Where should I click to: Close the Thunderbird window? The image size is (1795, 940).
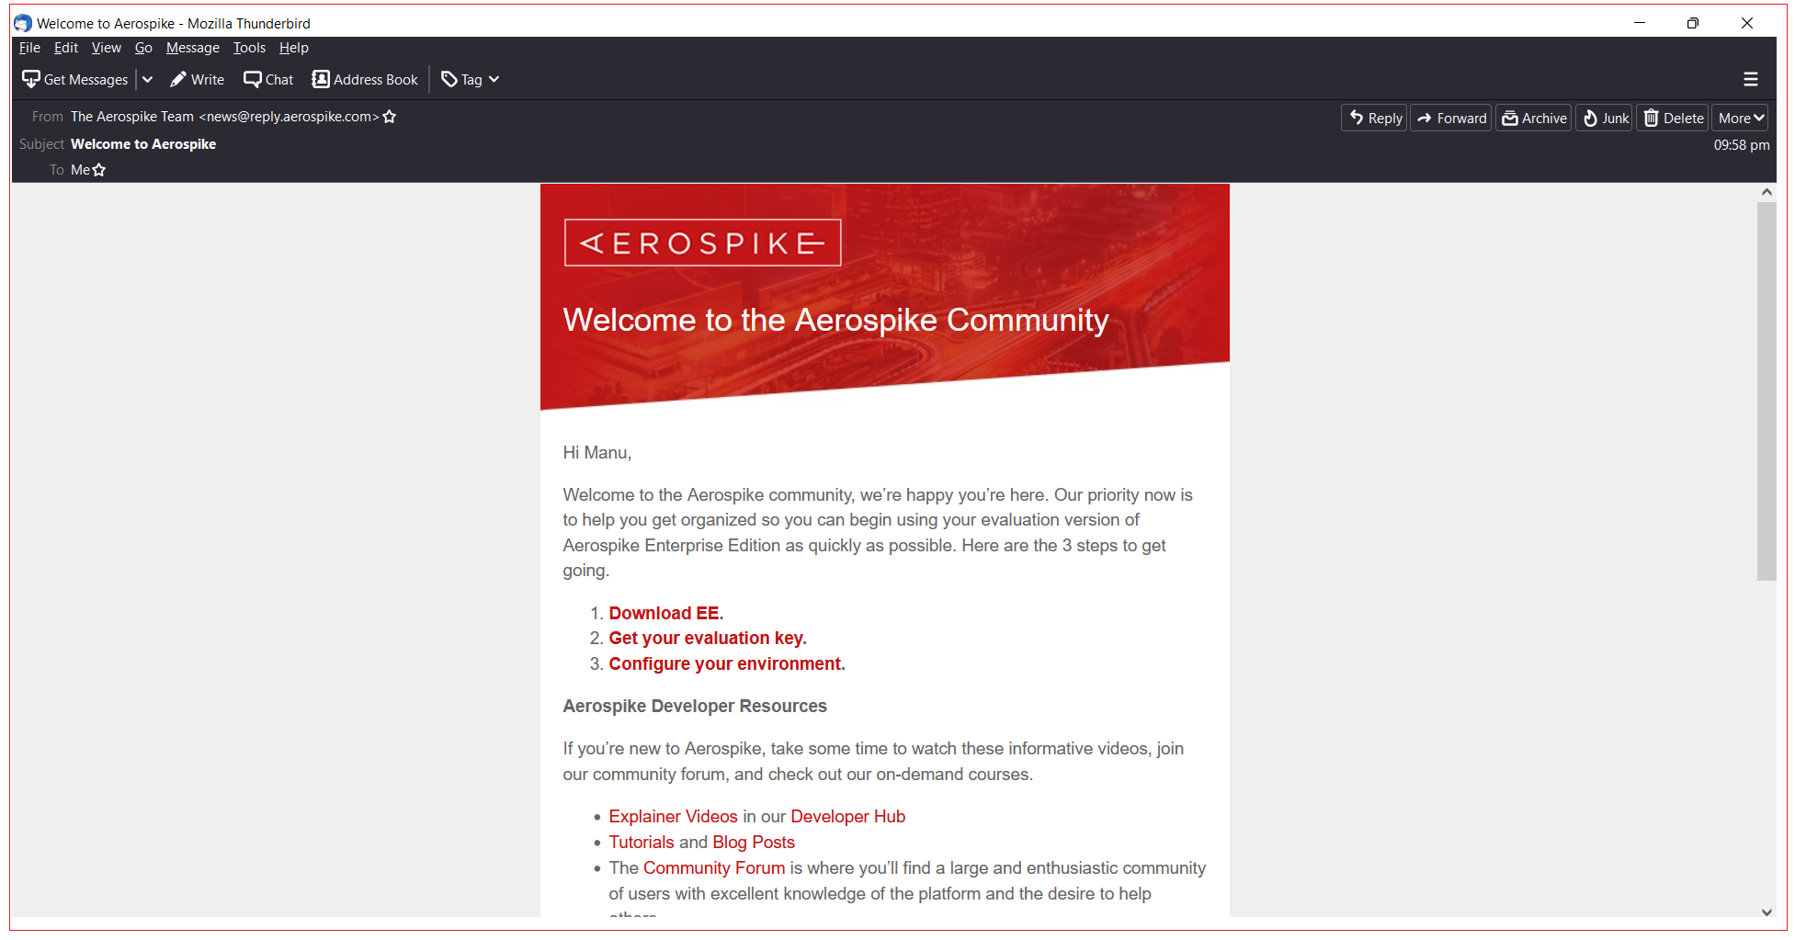pyautogui.click(x=1746, y=23)
